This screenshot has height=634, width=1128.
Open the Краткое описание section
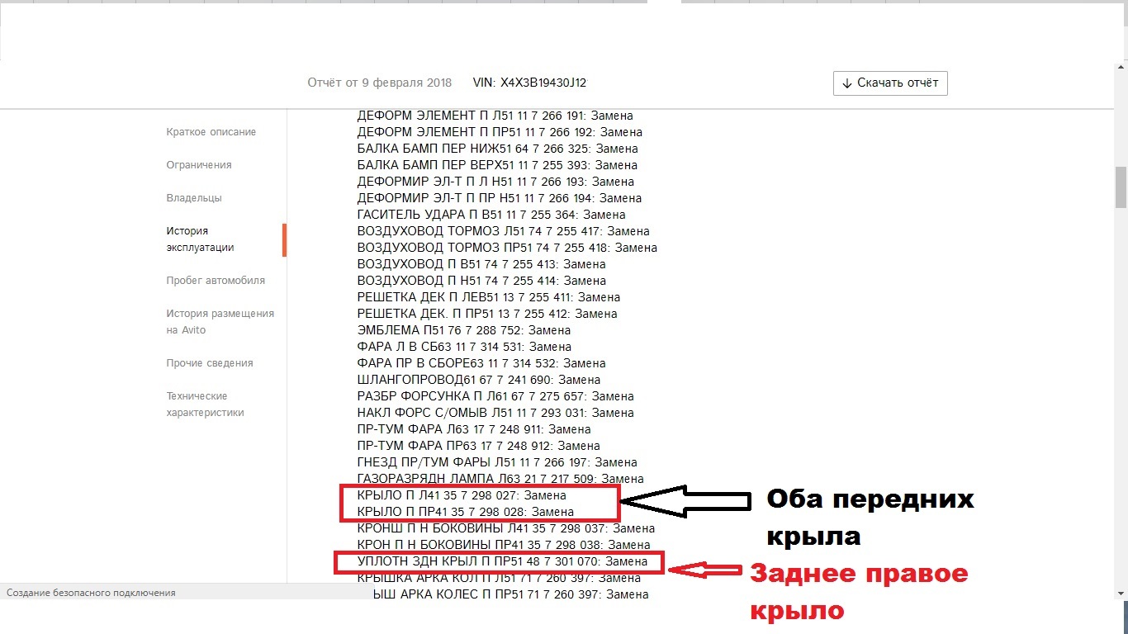point(211,132)
